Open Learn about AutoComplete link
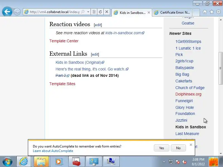Image resolution: width=223 pixels, height=167 pixels. point(53,151)
